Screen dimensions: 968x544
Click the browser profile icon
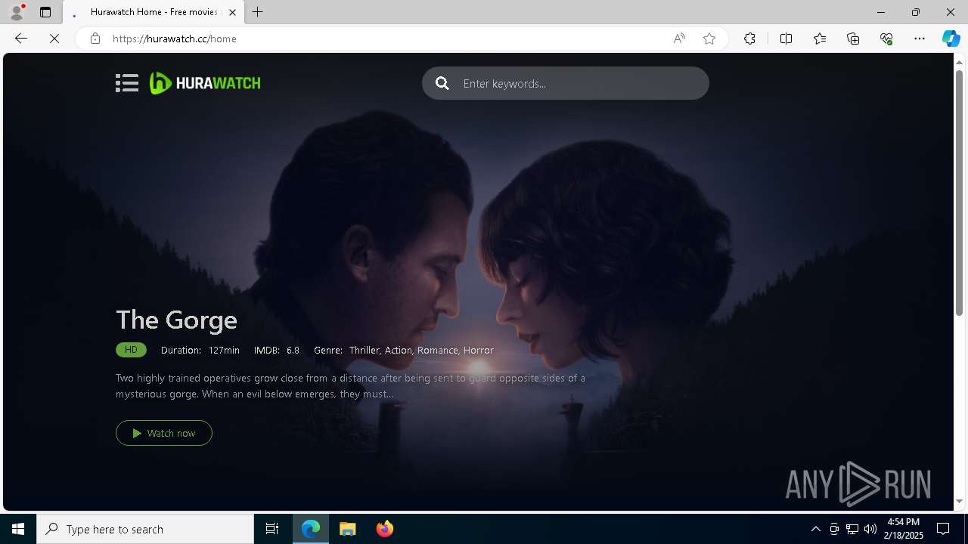[x=17, y=12]
